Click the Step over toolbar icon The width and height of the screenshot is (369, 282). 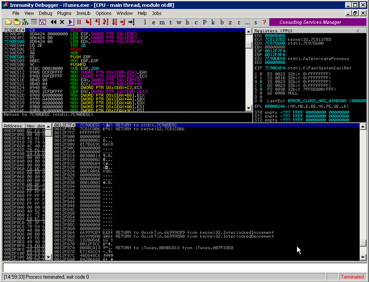(97, 22)
